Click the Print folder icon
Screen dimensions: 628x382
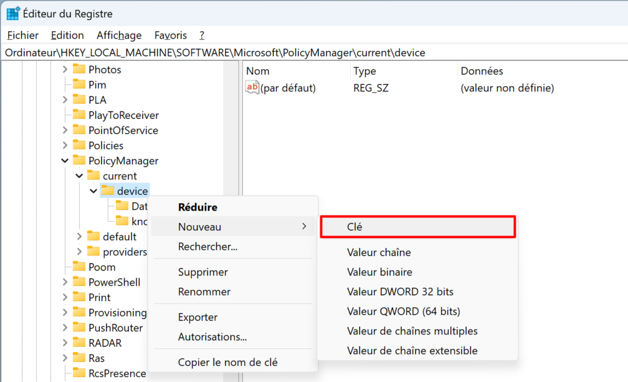(x=79, y=297)
